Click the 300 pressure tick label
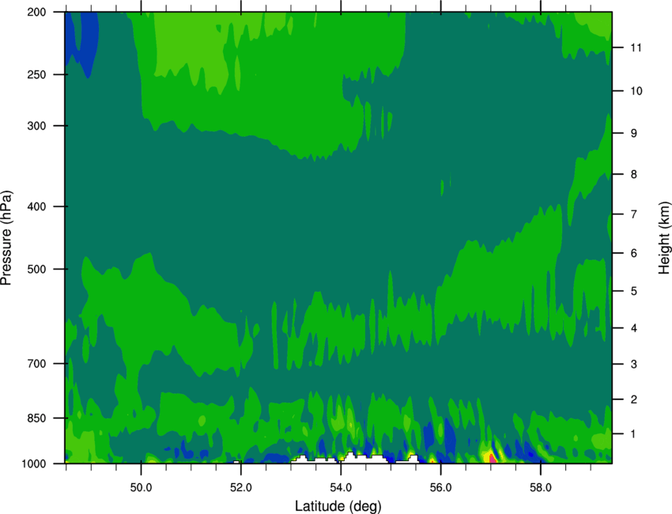 (x=36, y=126)
